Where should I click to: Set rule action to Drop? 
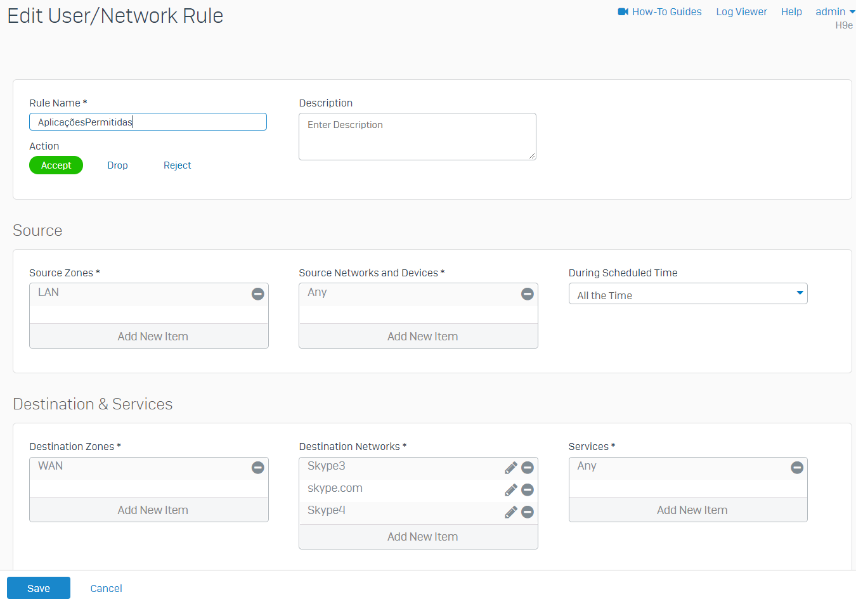tap(117, 165)
